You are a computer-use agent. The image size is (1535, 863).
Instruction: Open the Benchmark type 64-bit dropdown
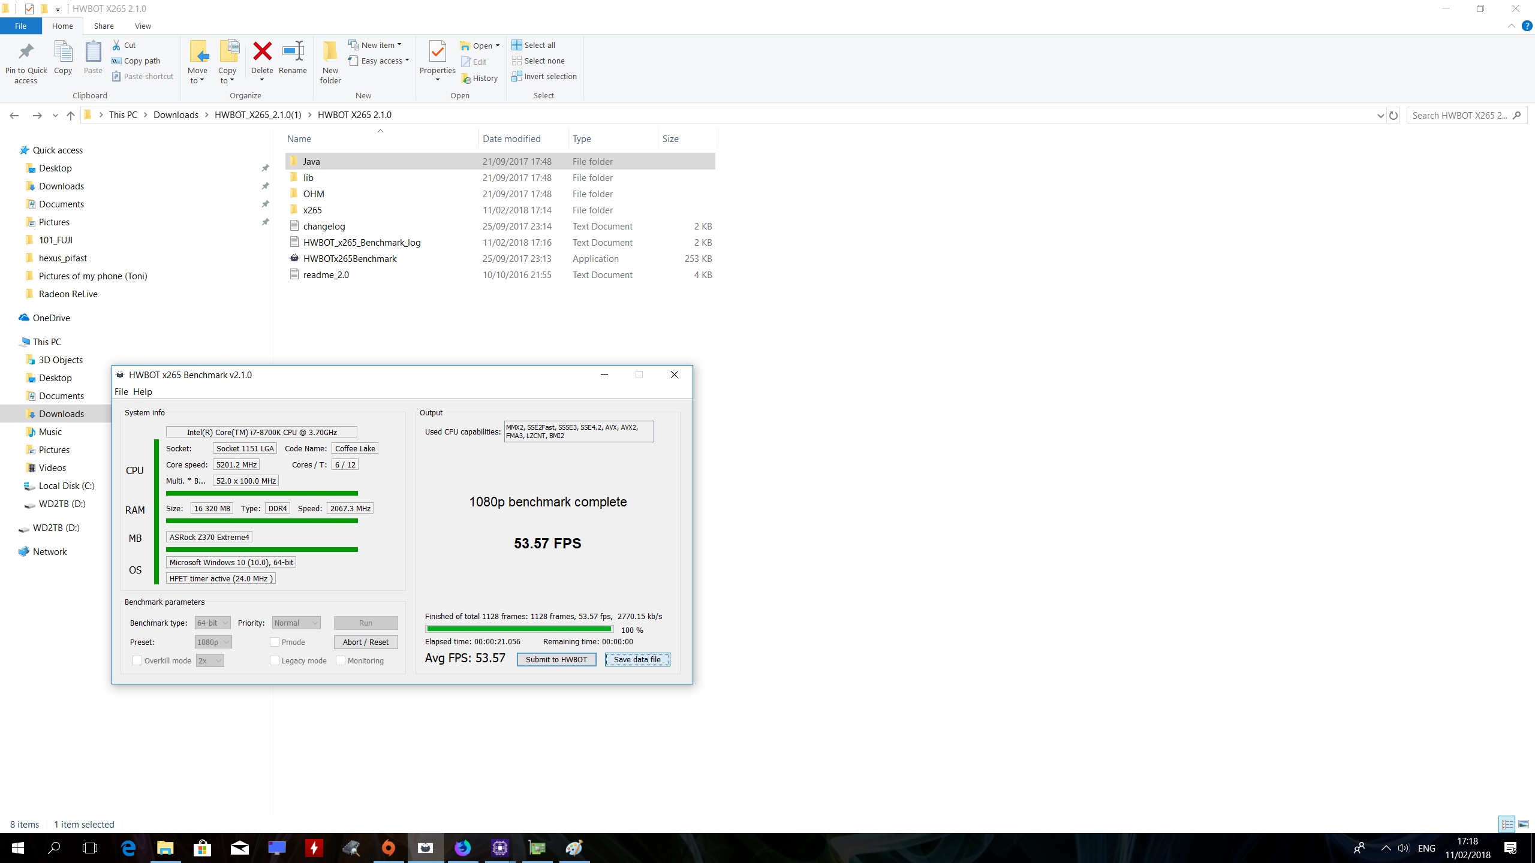(x=212, y=623)
